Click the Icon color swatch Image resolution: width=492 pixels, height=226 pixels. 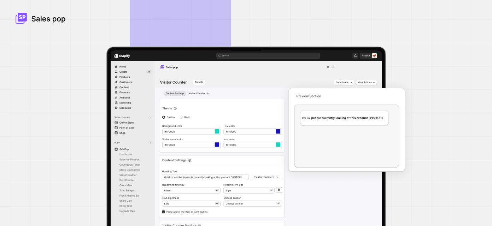point(278,145)
